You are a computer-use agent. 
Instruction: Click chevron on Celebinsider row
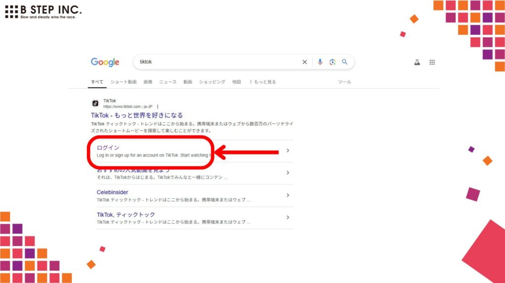point(288,195)
